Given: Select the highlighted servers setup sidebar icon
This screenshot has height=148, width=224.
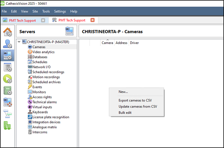Looking at the screenshot, I should (7, 55).
